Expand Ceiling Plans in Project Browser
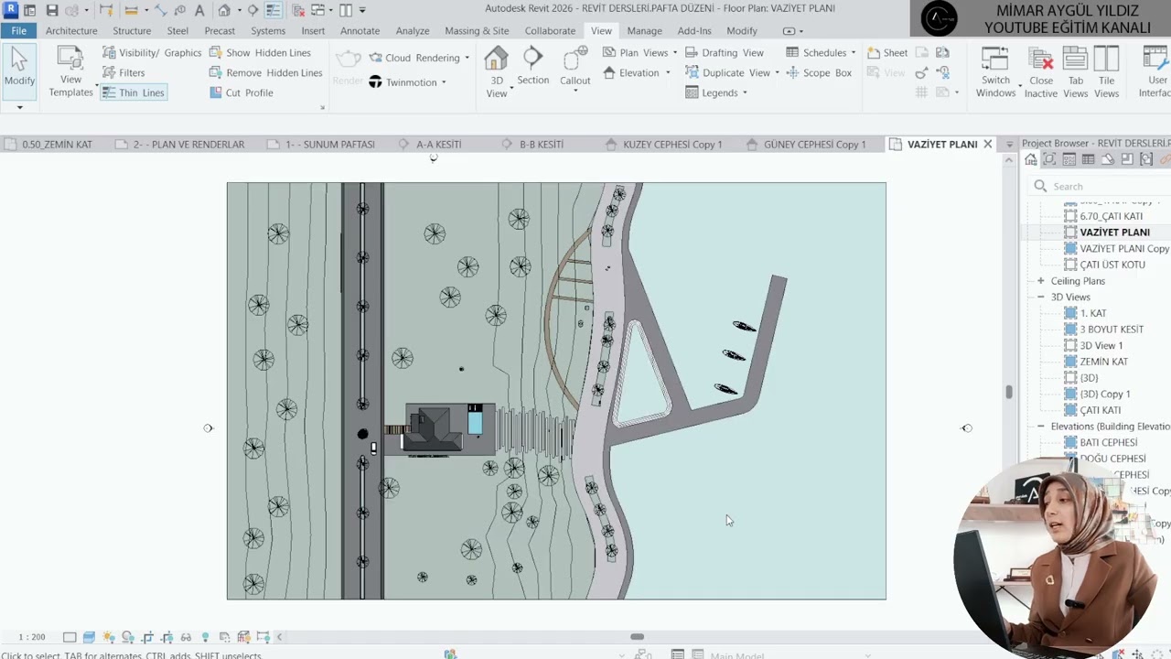The image size is (1171, 659). 1040,281
